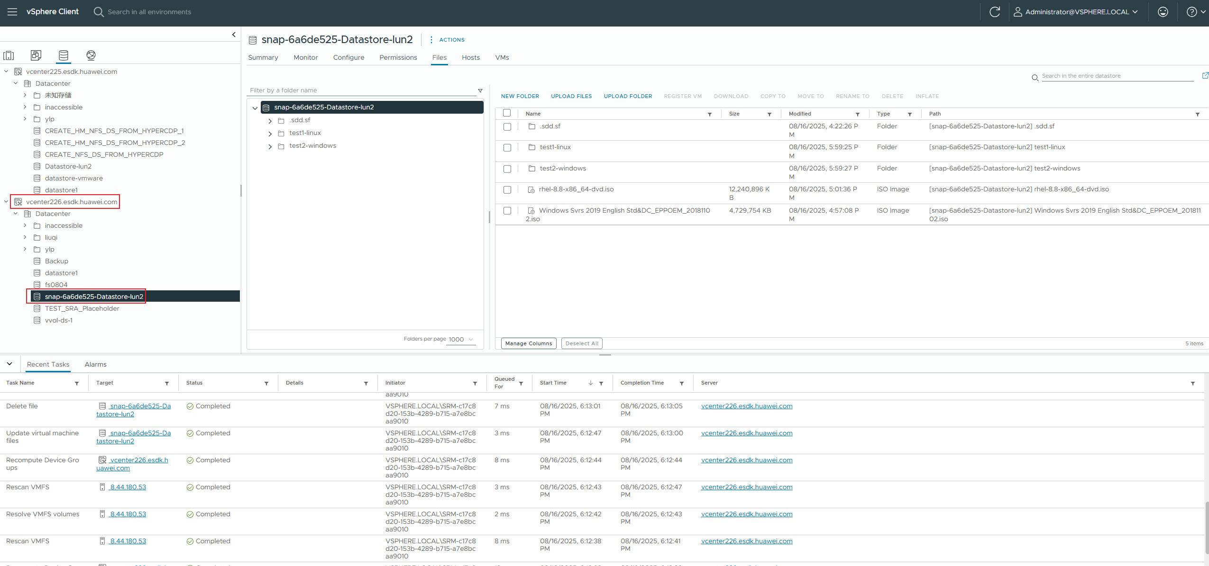Toggle the select-all files checkbox
The width and height of the screenshot is (1209, 566).
(x=507, y=113)
